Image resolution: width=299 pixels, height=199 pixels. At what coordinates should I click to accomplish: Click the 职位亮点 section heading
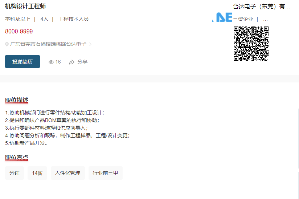click(17, 158)
